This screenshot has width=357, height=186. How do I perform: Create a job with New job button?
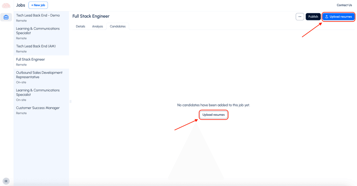click(38, 5)
